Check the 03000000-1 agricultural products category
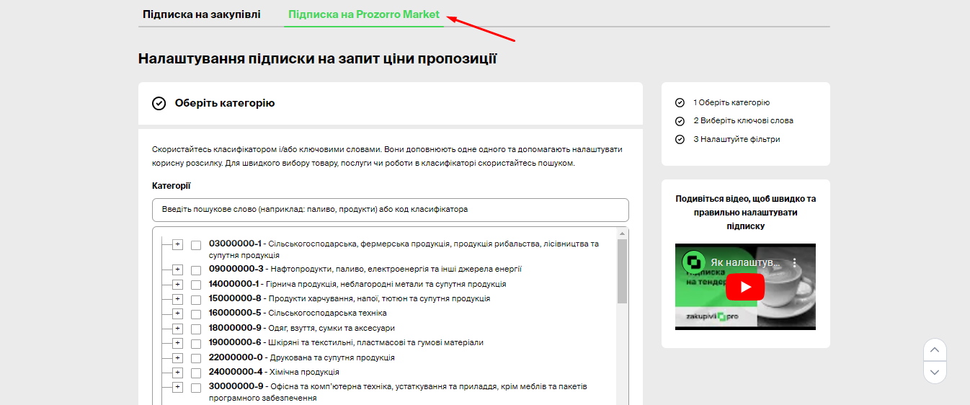Viewport: 970px width, 405px height. 196,245
